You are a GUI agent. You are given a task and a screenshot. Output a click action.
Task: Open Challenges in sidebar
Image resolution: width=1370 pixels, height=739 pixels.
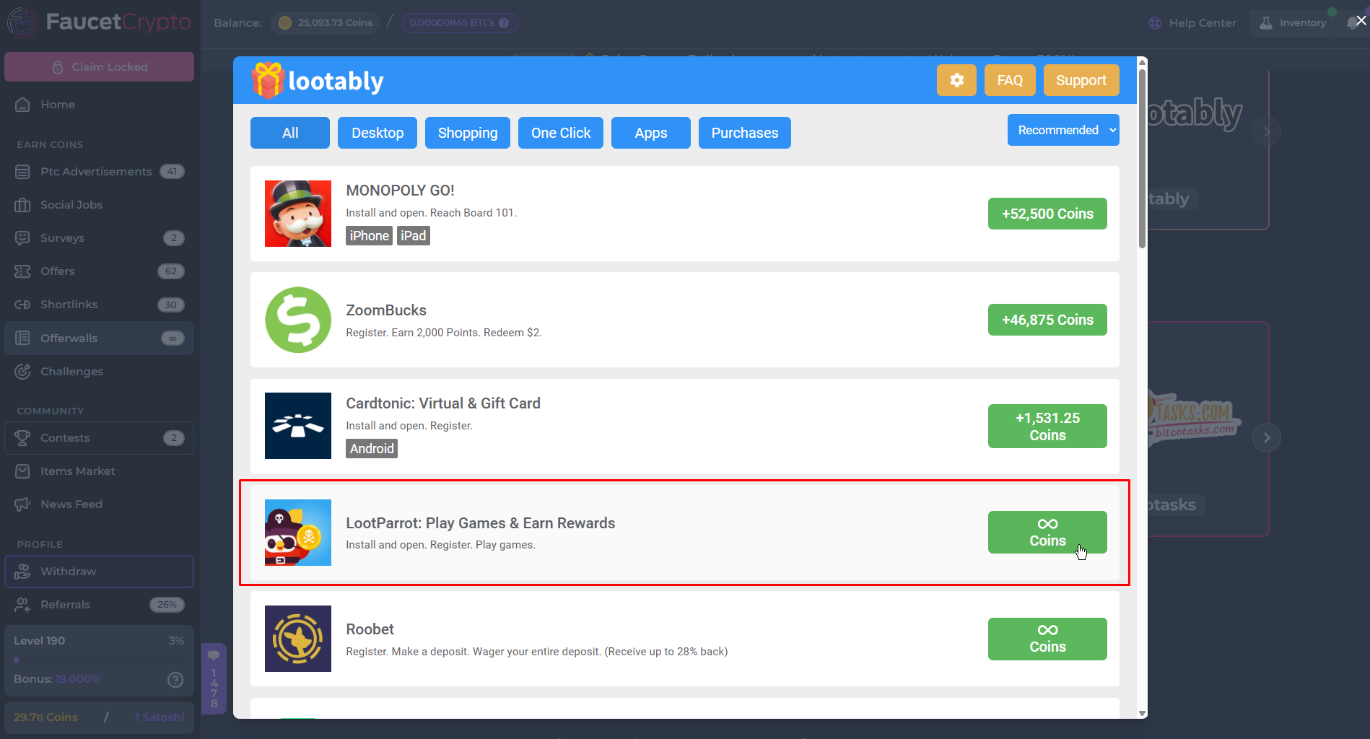tap(99, 372)
